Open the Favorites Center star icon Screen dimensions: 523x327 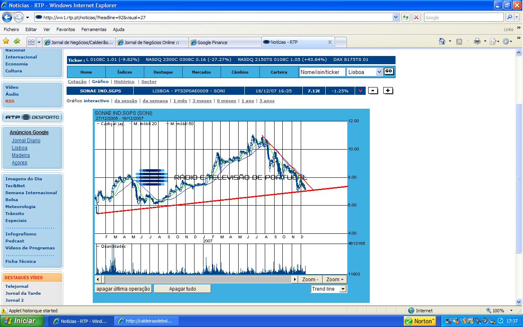tap(6, 41)
